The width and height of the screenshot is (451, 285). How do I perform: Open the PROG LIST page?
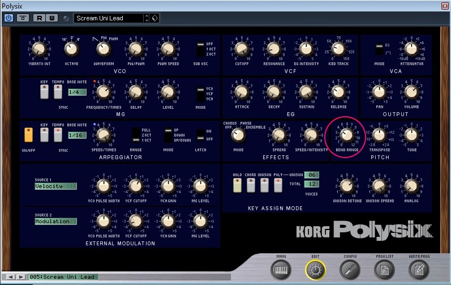pos(384,270)
